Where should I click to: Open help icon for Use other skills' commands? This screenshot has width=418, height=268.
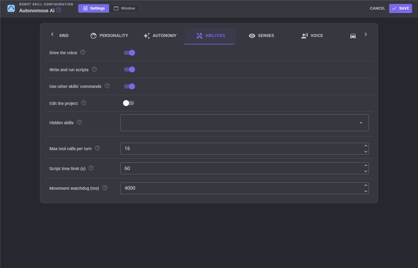point(107,86)
